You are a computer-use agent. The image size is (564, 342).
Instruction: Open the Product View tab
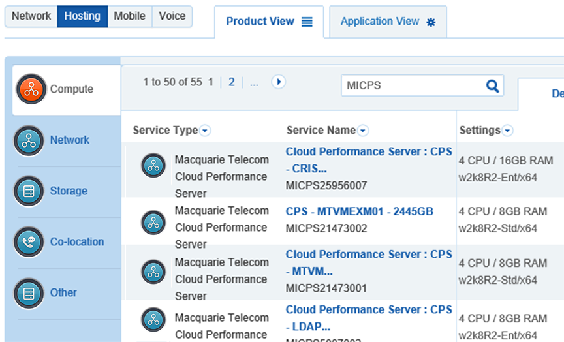tap(269, 22)
